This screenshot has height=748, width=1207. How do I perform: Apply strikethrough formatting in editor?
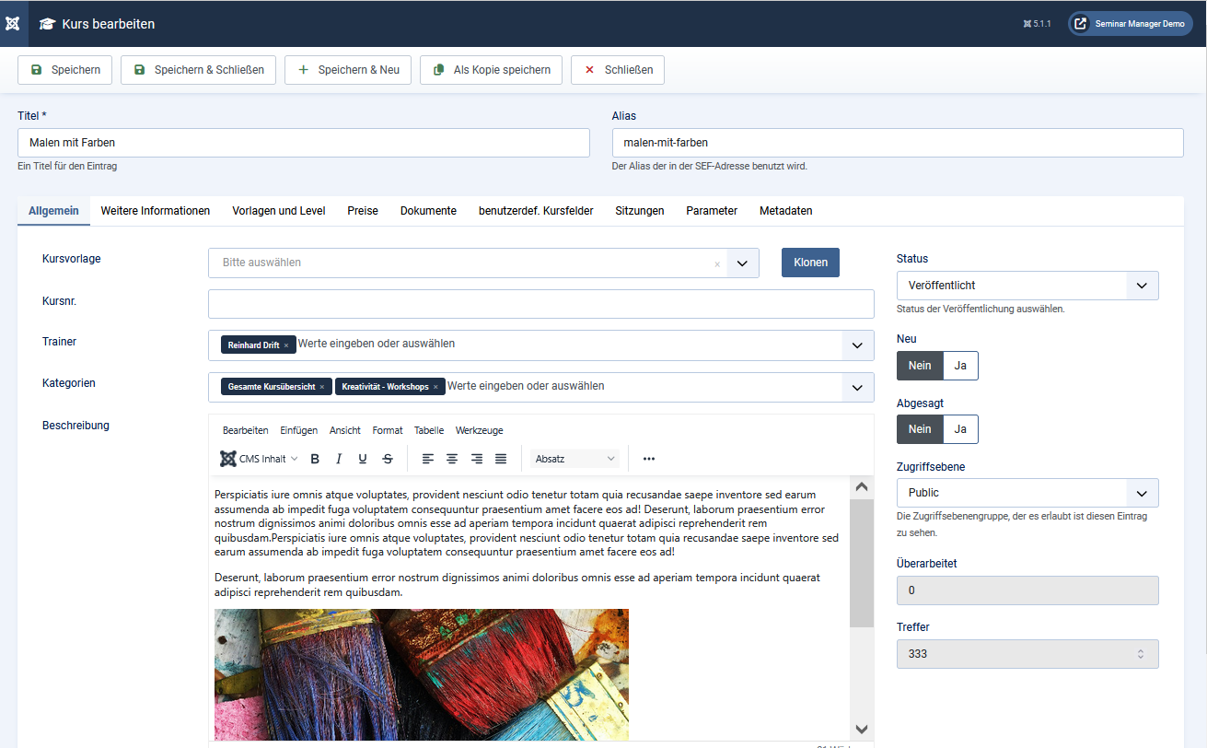tap(388, 459)
